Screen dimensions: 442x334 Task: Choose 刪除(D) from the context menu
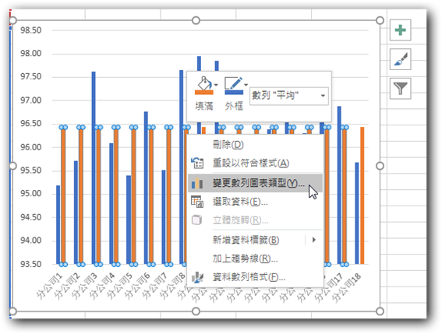[255, 145]
